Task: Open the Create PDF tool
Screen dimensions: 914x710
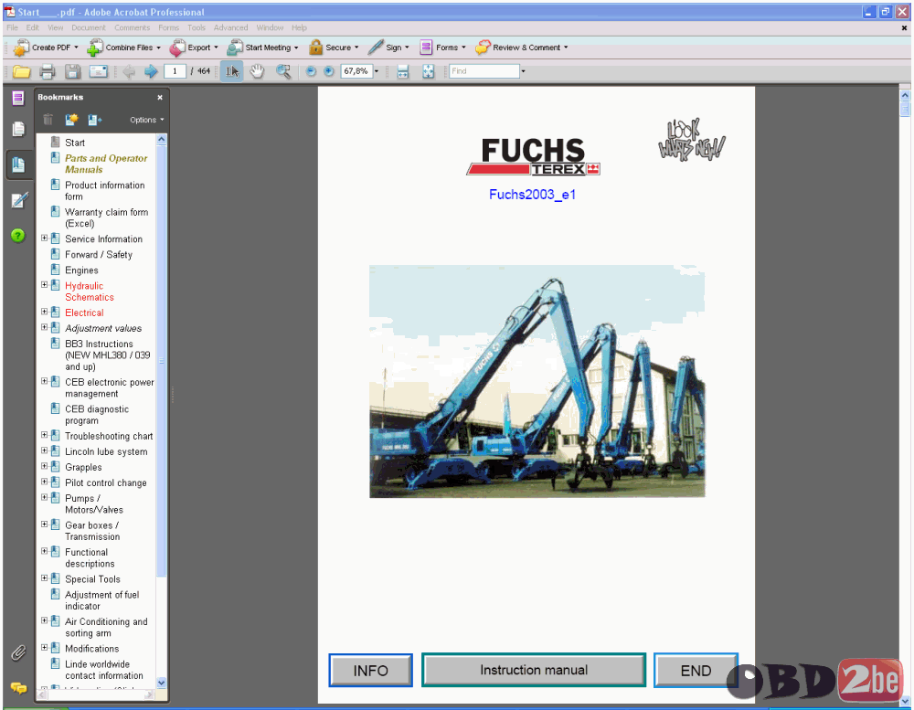Action: click(46, 48)
